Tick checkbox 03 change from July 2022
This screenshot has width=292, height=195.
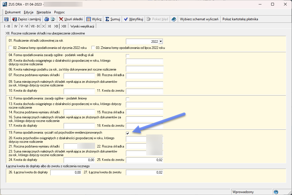pos(93,47)
